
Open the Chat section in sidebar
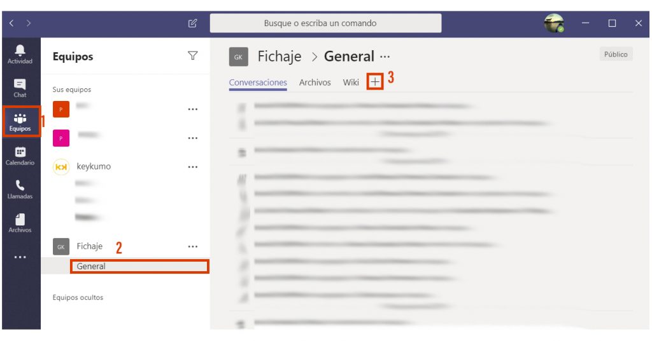click(x=20, y=88)
